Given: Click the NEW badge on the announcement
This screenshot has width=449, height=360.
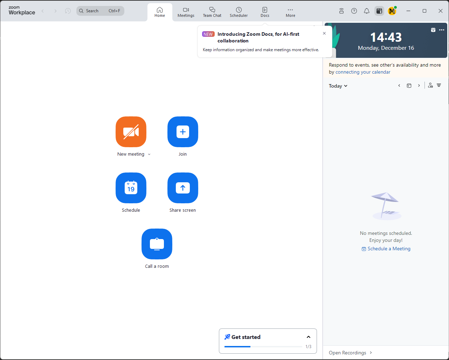Looking at the screenshot, I should coord(208,34).
